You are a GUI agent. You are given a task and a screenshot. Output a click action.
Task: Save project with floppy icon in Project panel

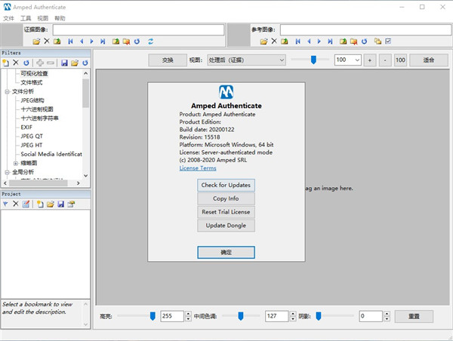pyautogui.click(x=60, y=204)
